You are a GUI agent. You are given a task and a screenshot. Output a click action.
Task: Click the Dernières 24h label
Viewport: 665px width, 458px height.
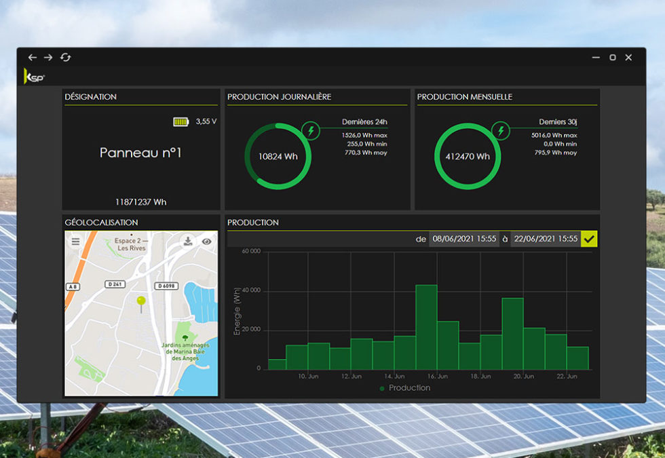365,122
